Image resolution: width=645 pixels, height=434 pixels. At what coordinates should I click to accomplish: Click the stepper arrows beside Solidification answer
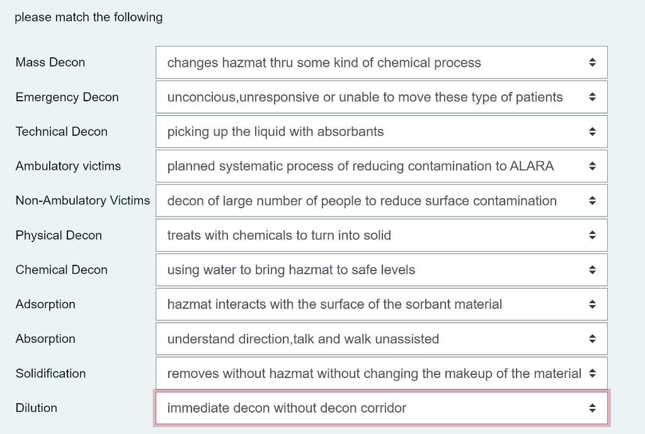click(592, 373)
